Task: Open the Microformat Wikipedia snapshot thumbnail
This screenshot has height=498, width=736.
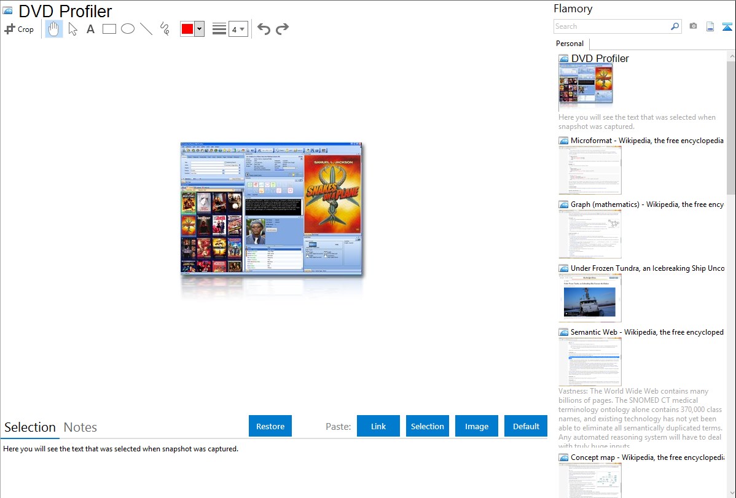Action: point(590,170)
